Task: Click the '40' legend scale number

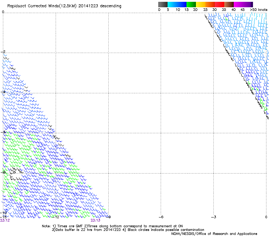Action: [233, 10]
